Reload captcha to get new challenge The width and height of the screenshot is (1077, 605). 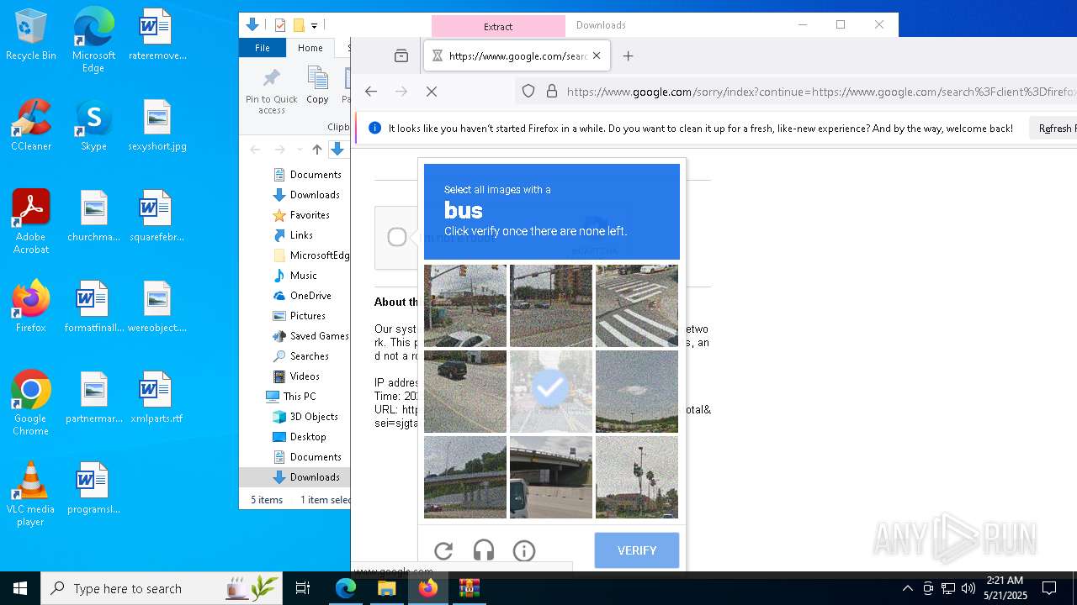click(443, 551)
